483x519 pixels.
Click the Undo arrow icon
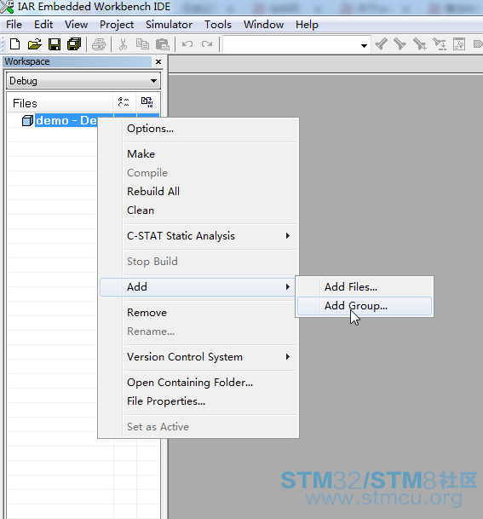click(187, 44)
